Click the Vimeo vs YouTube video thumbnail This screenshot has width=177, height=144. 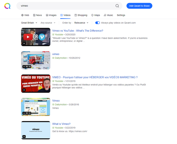click(36, 37)
